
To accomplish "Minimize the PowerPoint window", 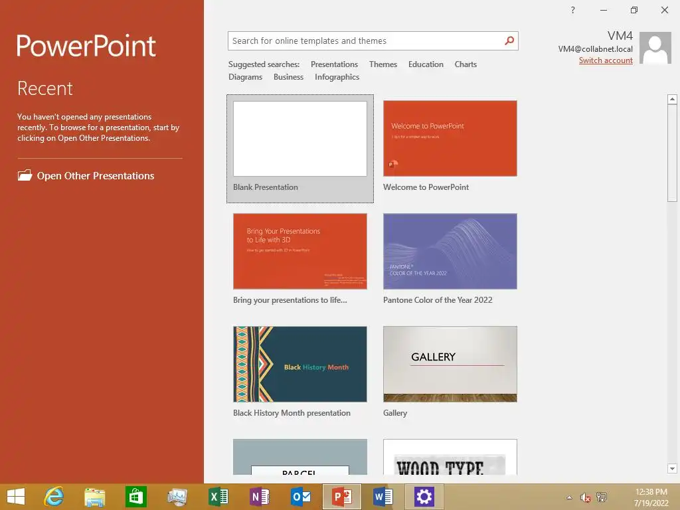I will tap(603, 10).
